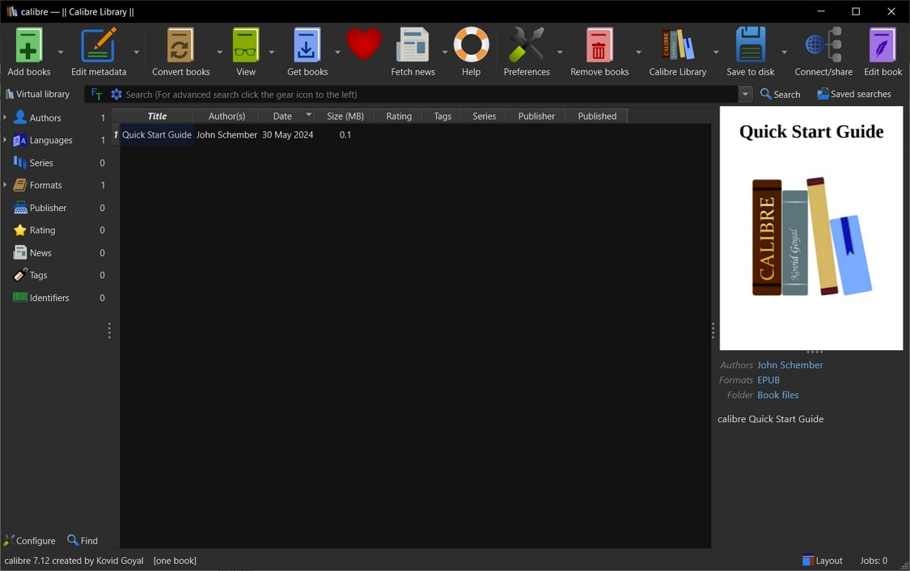The image size is (910, 571).
Task: Open Preferences dropdown arrow
Action: 559,52
